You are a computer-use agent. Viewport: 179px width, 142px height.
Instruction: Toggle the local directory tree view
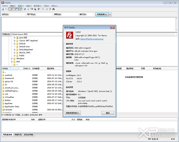[x=13, y=9]
